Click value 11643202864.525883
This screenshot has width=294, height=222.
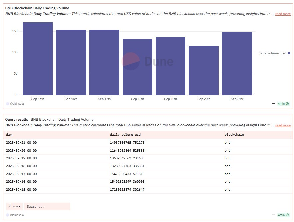point(127,150)
